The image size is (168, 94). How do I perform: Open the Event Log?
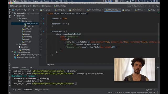(151, 90)
